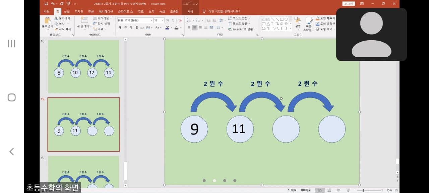Open the 메모 comments pane in status bar
The width and height of the screenshot is (429, 193).
pyautogui.click(x=306, y=190)
